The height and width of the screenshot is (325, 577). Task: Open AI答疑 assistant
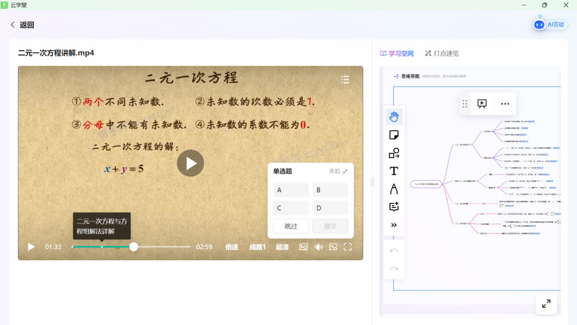[x=550, y=25]
